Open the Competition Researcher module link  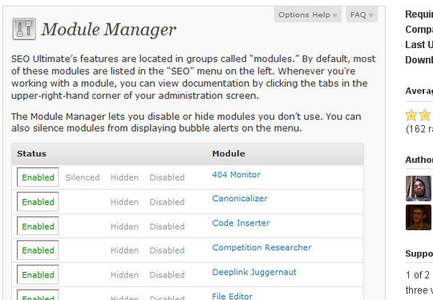261,248
